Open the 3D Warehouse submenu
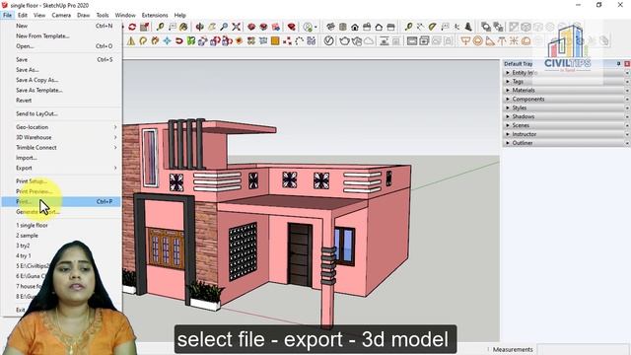The width and height of the screenshot is (631, 355). (x=61, y=137)
